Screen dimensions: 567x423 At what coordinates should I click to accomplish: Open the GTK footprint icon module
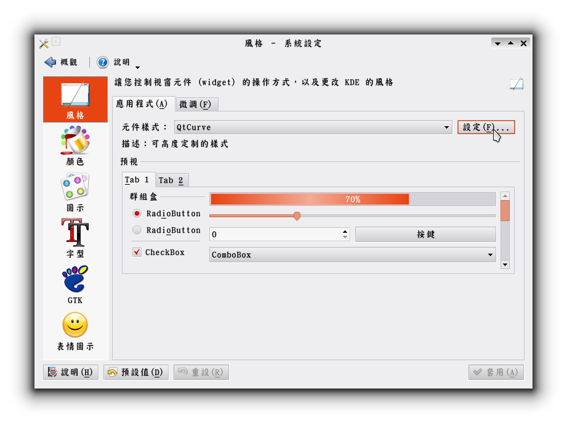pyautogui.click(x=75, y=279)
